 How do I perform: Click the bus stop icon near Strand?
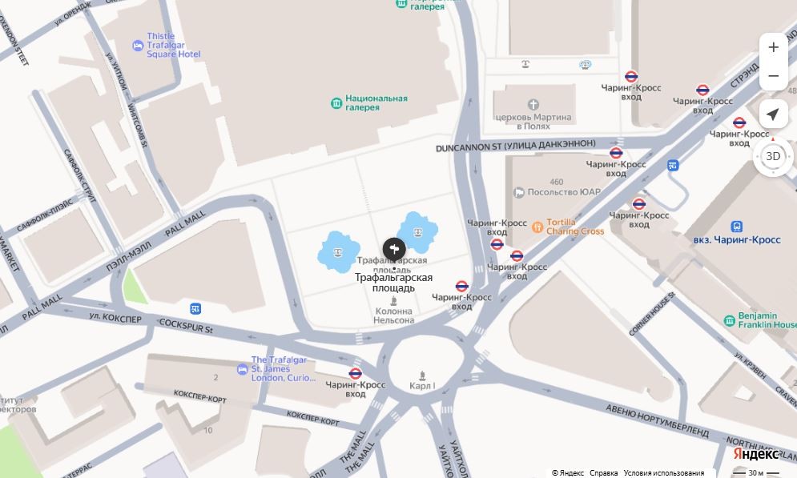click(x=673, y=166)
